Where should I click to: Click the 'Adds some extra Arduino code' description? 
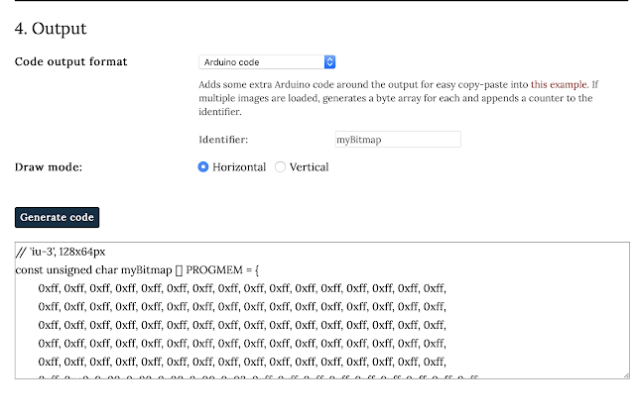399,98
